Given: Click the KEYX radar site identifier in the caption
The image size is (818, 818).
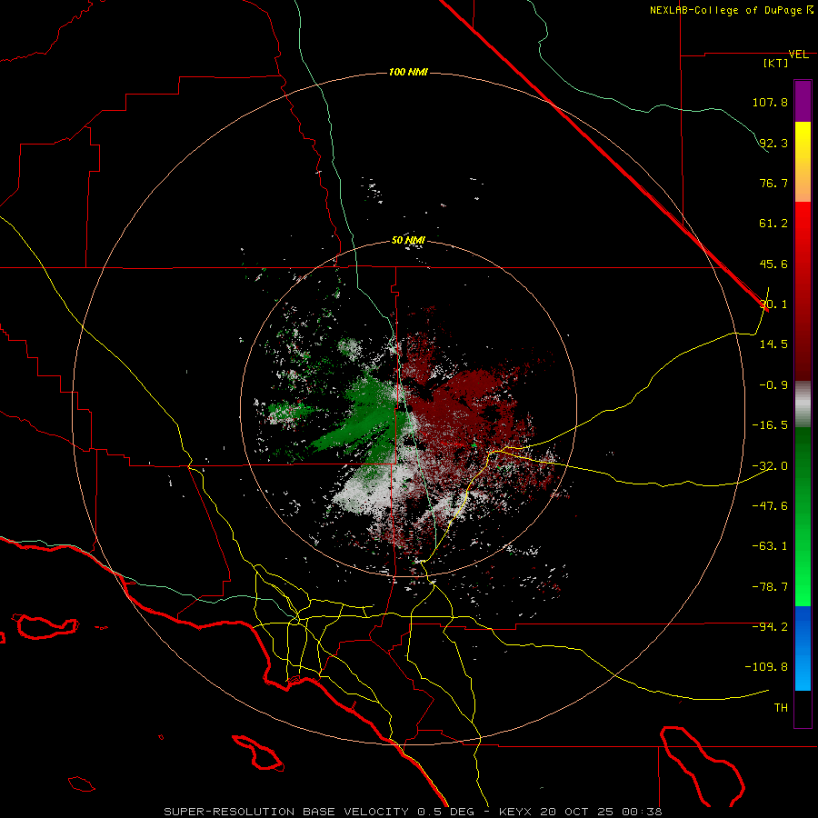Looking at the screenshot, I should [x=515, y=812].
